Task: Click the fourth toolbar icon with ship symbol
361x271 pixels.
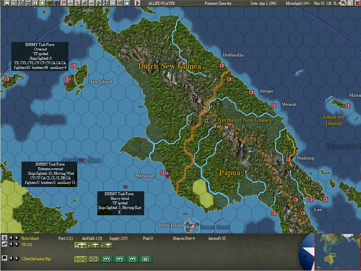Action: click(28, 3)
